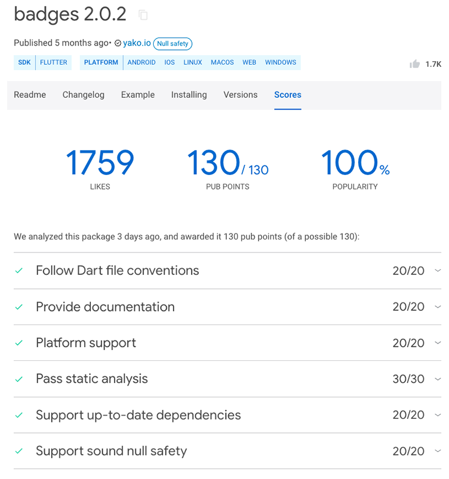Open the Changelog tab

83,95
